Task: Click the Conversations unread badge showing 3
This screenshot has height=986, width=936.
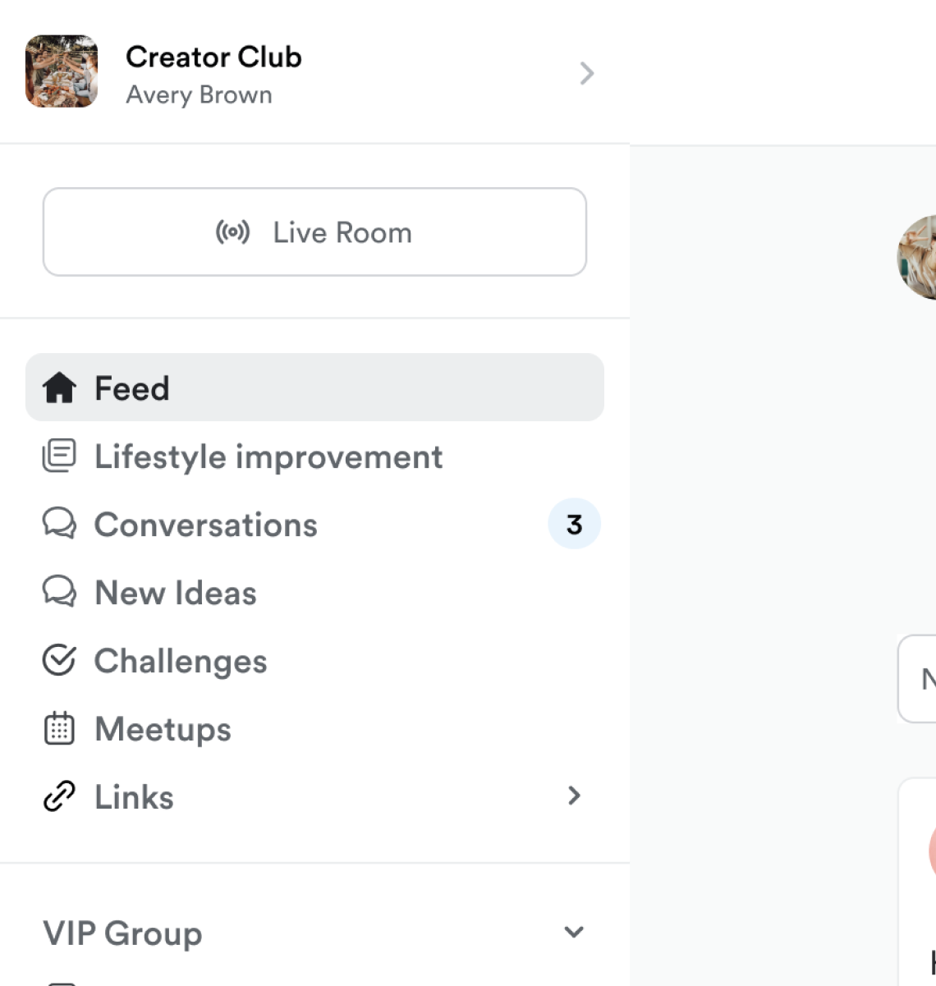Action: (574, 524)
